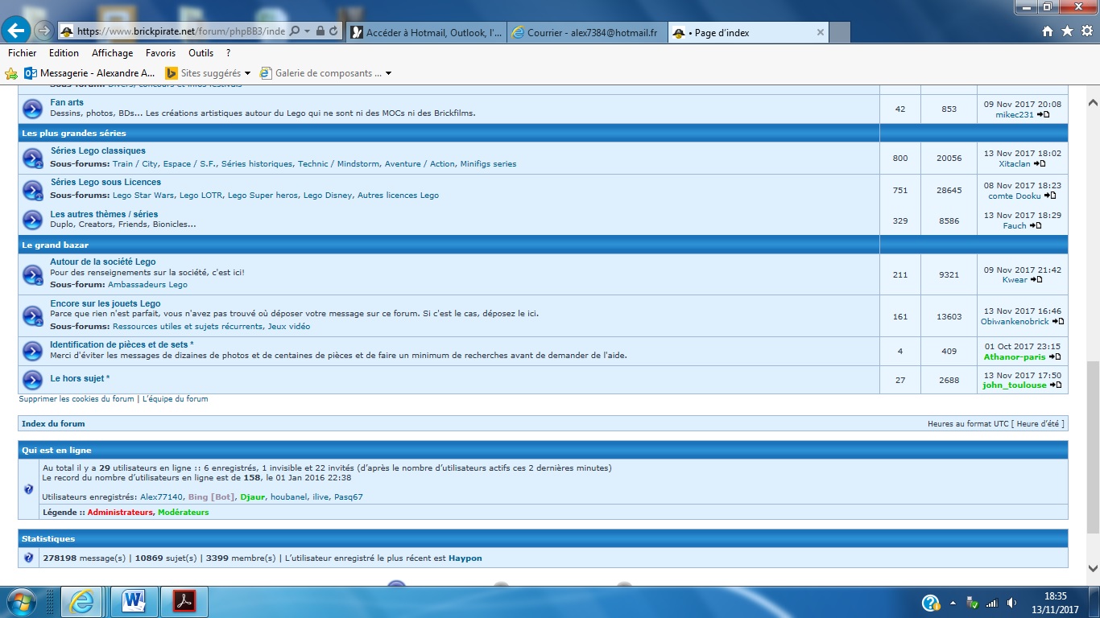This screenshot has width=1100, height=618.
Task: Click the forum icon next to Fan arts
Action: pyautogui.click(x=32, y=108)
